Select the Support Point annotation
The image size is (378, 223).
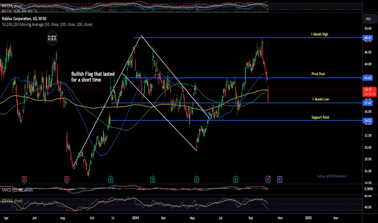pyautogui.click(x=320, y=117)
